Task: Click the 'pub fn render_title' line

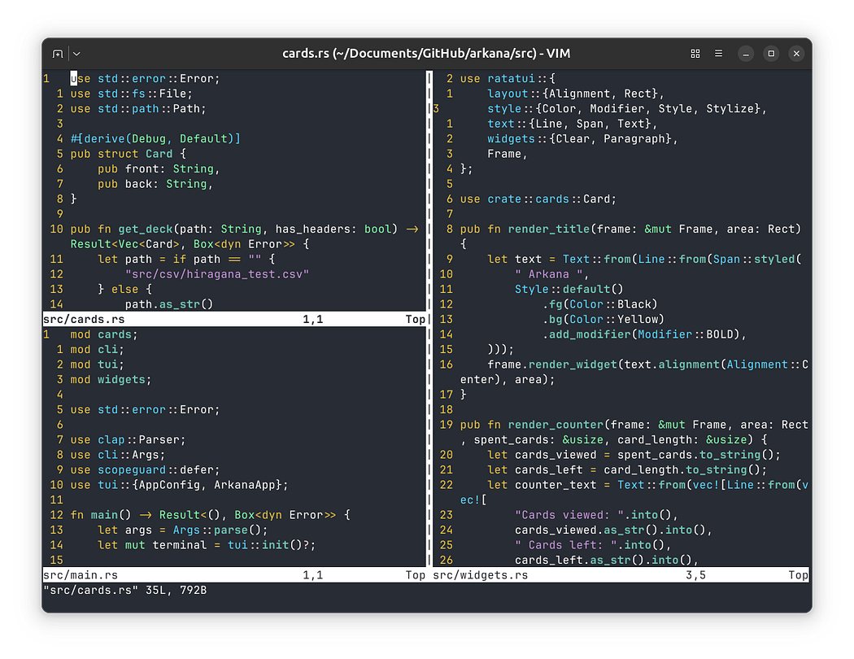Action: (630, 229)
